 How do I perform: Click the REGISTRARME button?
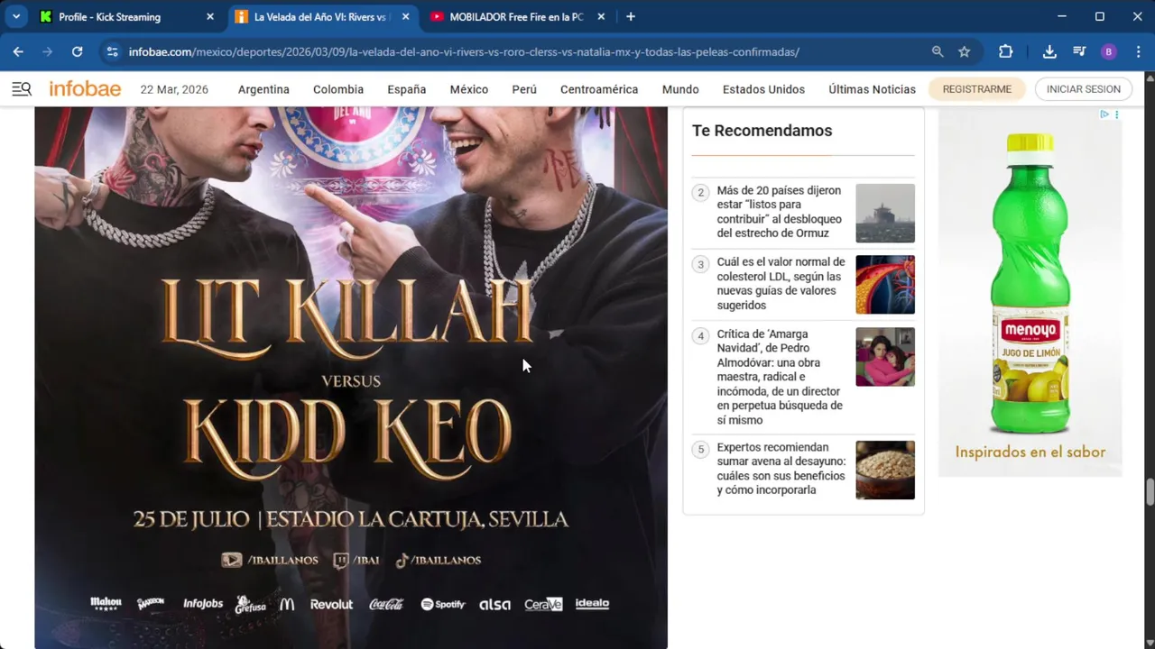[977, 89]
